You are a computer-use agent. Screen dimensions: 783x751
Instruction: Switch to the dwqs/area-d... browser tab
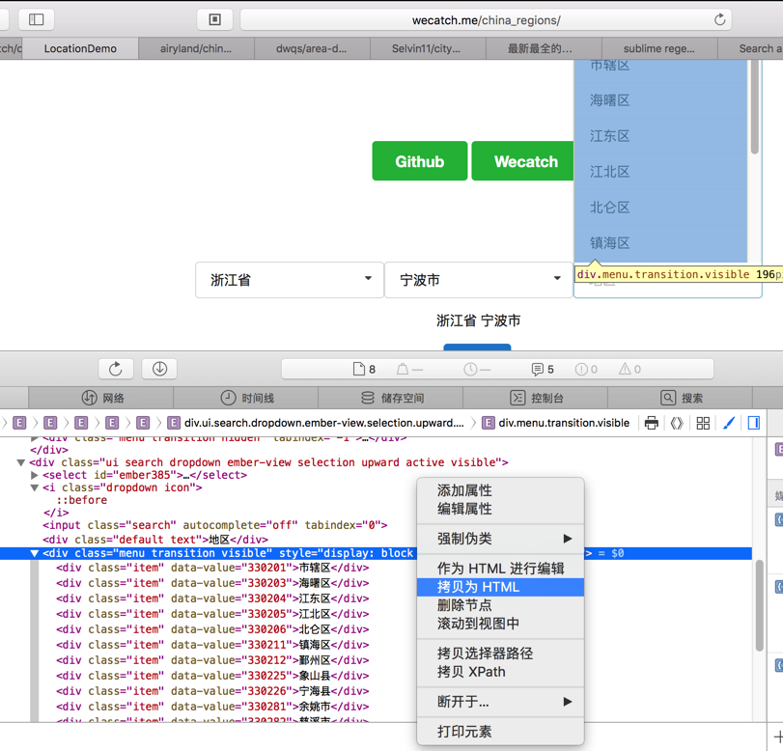coord(312,48)
